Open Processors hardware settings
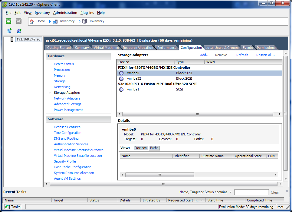The height and width of the screenshot is (212, 292). pos(62,70)
